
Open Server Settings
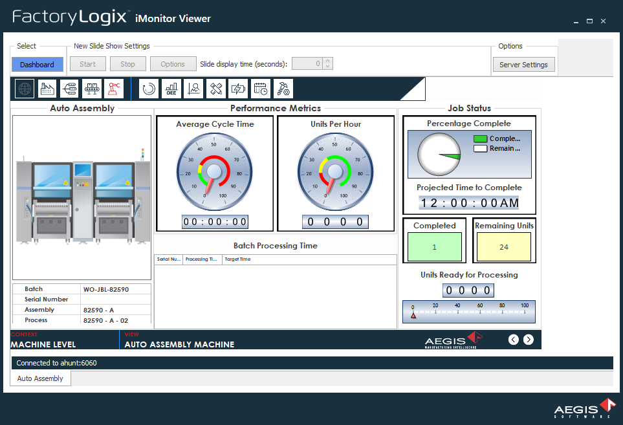tap(524, 64)
